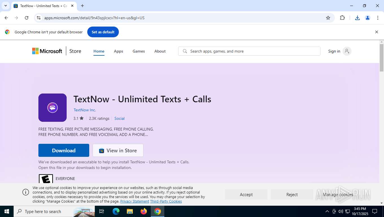This screenshot has height=217, width=384.
Task: Open the Store link in header
Action: coord(75,51)
